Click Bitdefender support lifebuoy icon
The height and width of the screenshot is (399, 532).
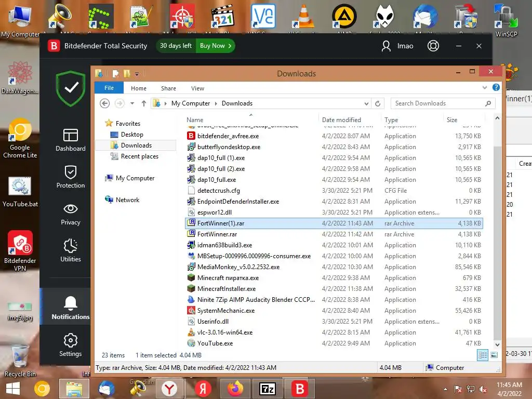pyautogui.click(x=433, y=46)
